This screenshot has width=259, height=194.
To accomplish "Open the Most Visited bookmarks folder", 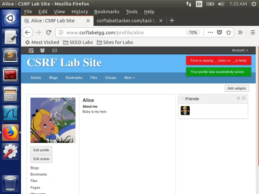I will (x=42, y=42).
